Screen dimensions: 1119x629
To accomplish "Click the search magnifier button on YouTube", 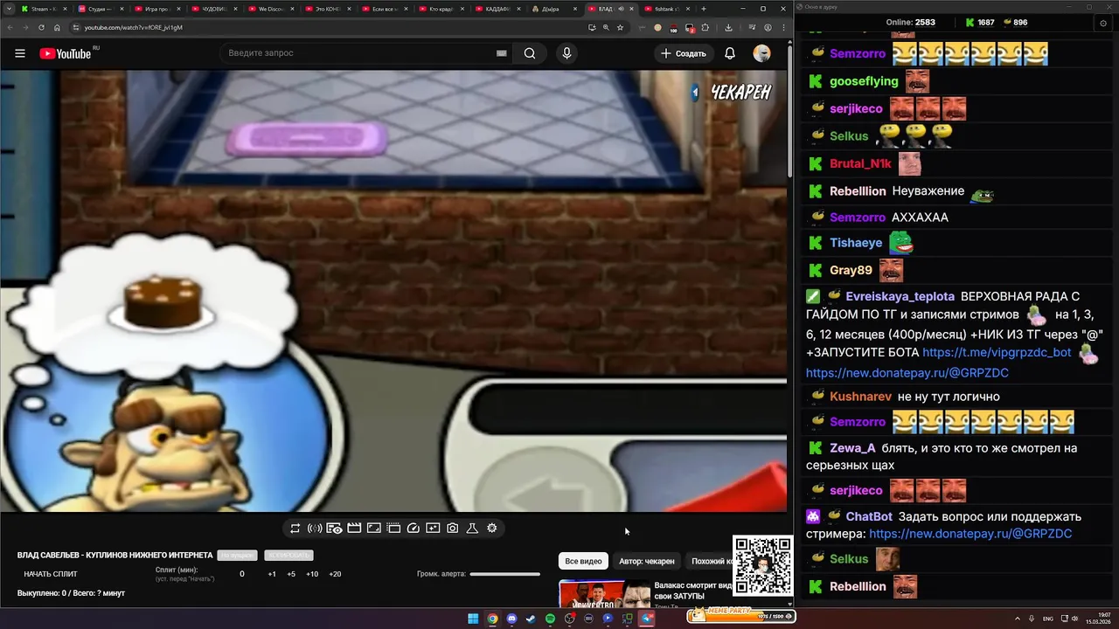I will [530, 53].
